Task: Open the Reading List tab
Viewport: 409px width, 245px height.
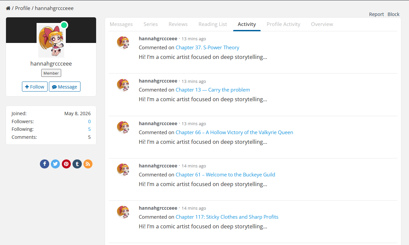Action: click(213, 24)
